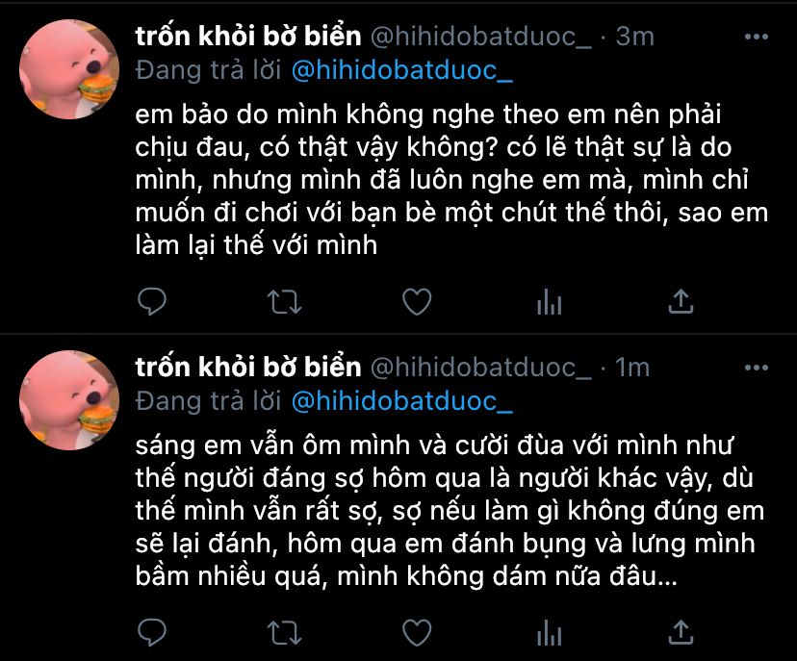Retweet the first tweet
Viewport: 797px width, 661px height.
(285, 302)
